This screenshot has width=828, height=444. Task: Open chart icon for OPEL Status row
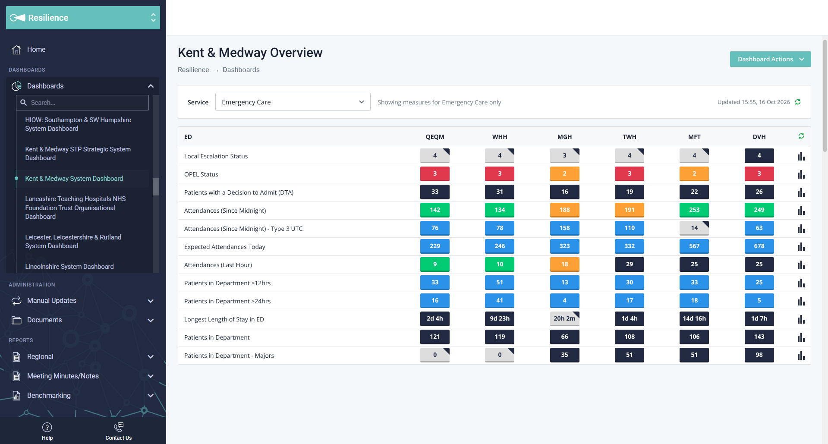[x=801, y=174]
